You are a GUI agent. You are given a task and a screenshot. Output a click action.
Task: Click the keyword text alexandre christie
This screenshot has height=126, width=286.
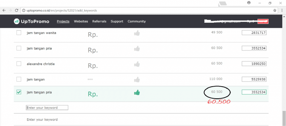41,64
